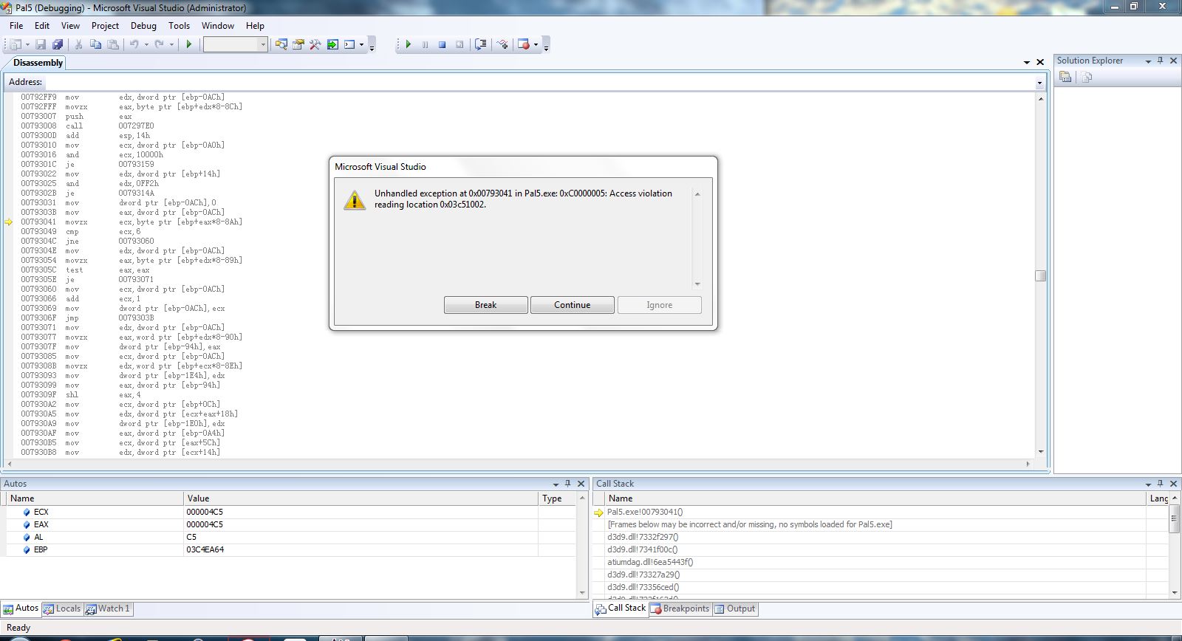This screenshot has width=1182, height=641.
Task: Select the d3d9.dll!7332f297() call stack frame
Action: point(643,537)
